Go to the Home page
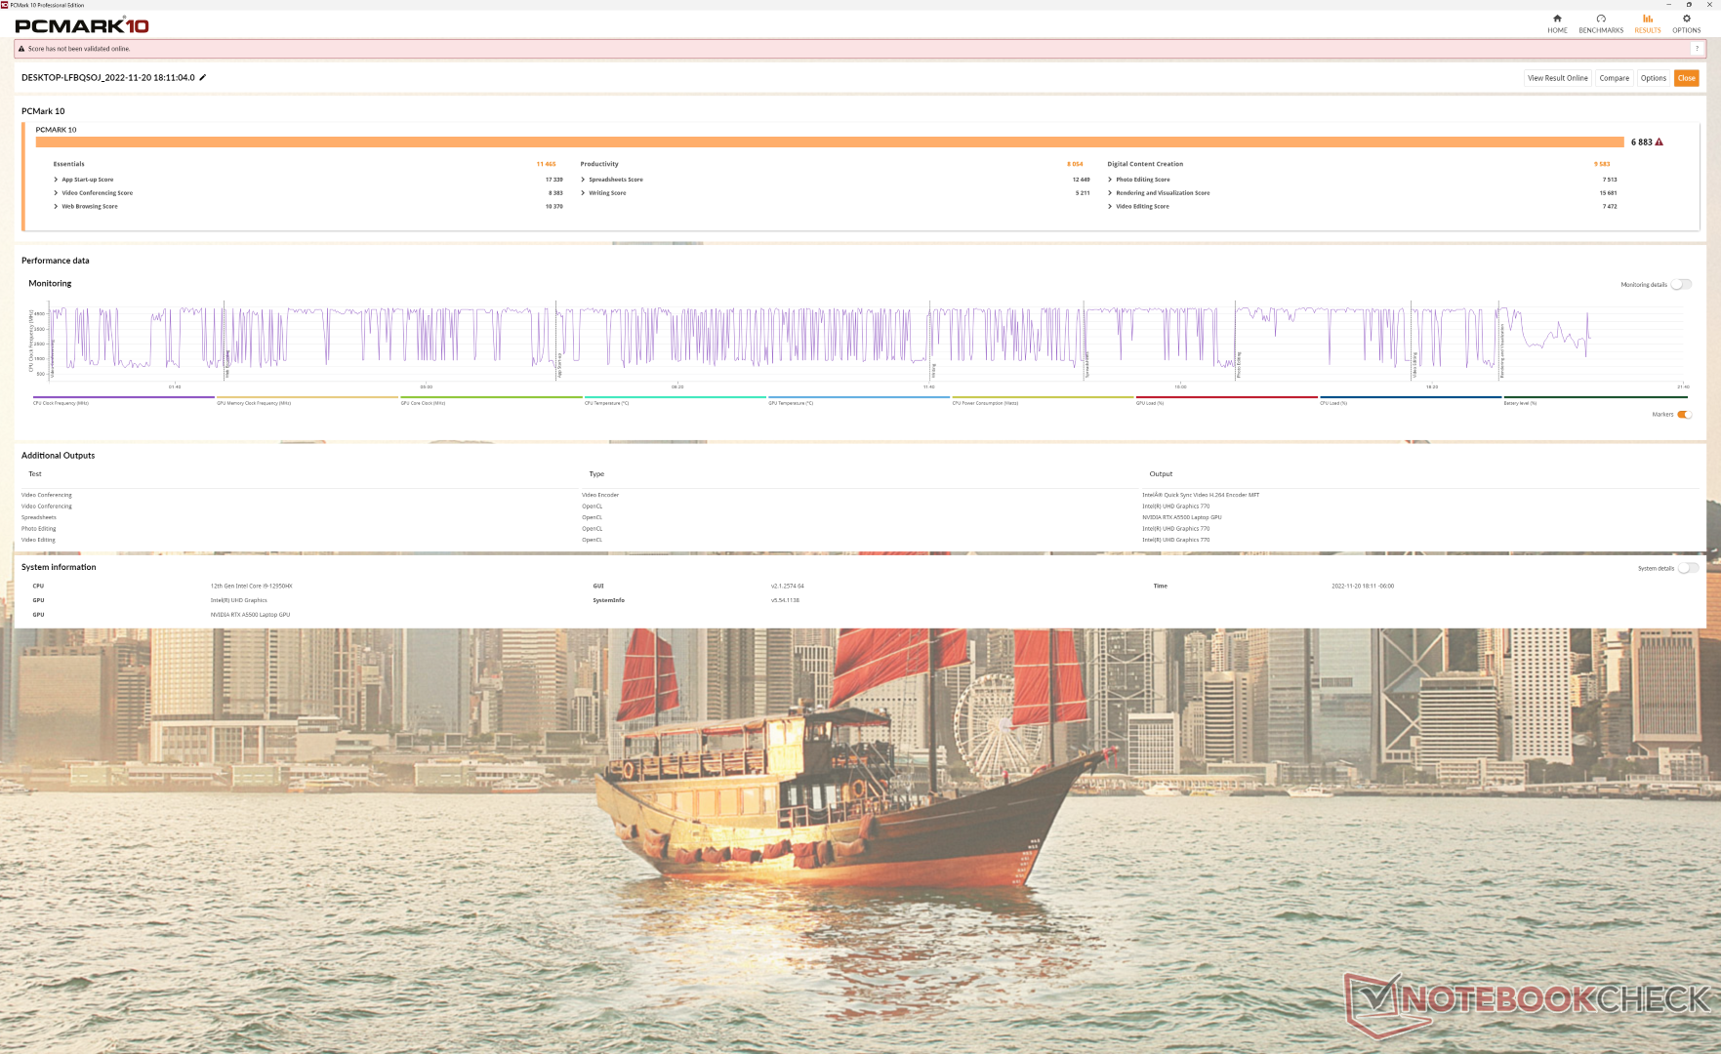Image resolution: width=1721 pixels, height=1054 pixels. [1557, 23]
